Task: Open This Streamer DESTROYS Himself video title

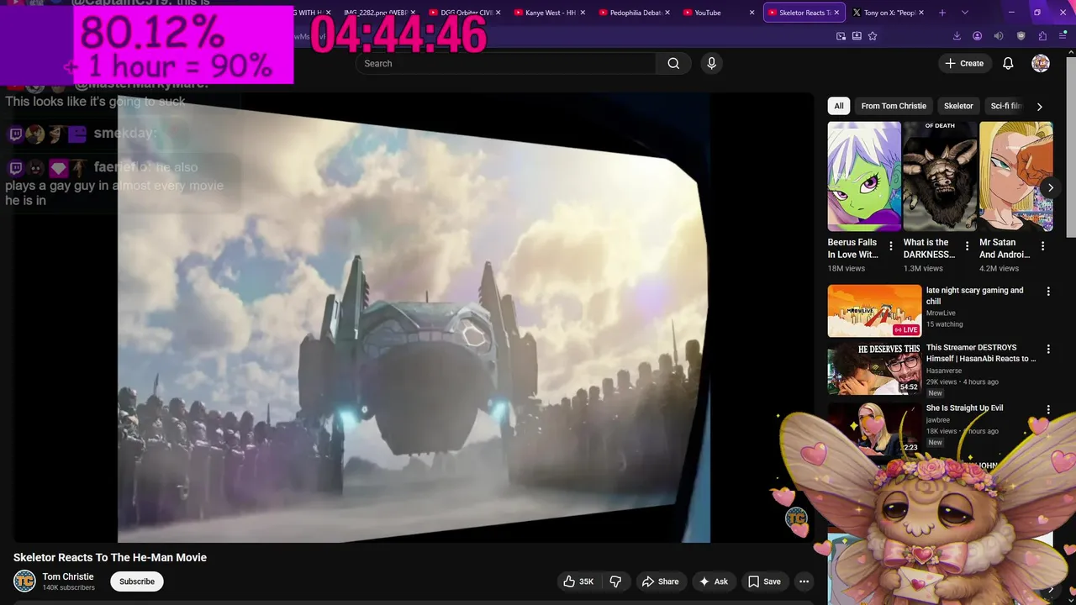Action: tap(980, 353)
